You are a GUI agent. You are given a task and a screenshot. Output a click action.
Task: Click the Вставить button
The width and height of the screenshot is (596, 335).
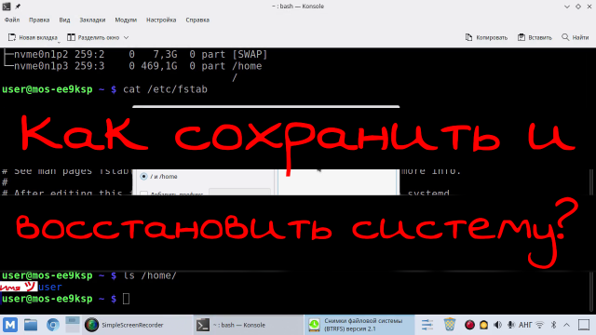pos(535,37)
